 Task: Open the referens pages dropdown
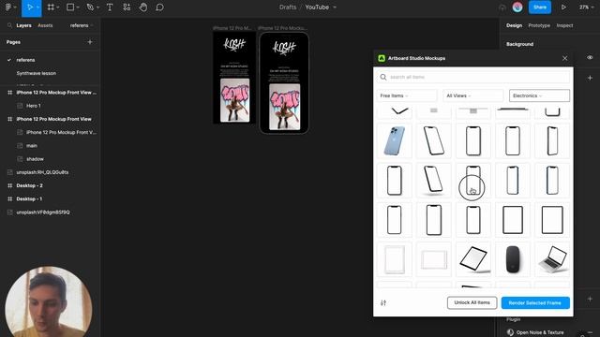coord(82,25)
